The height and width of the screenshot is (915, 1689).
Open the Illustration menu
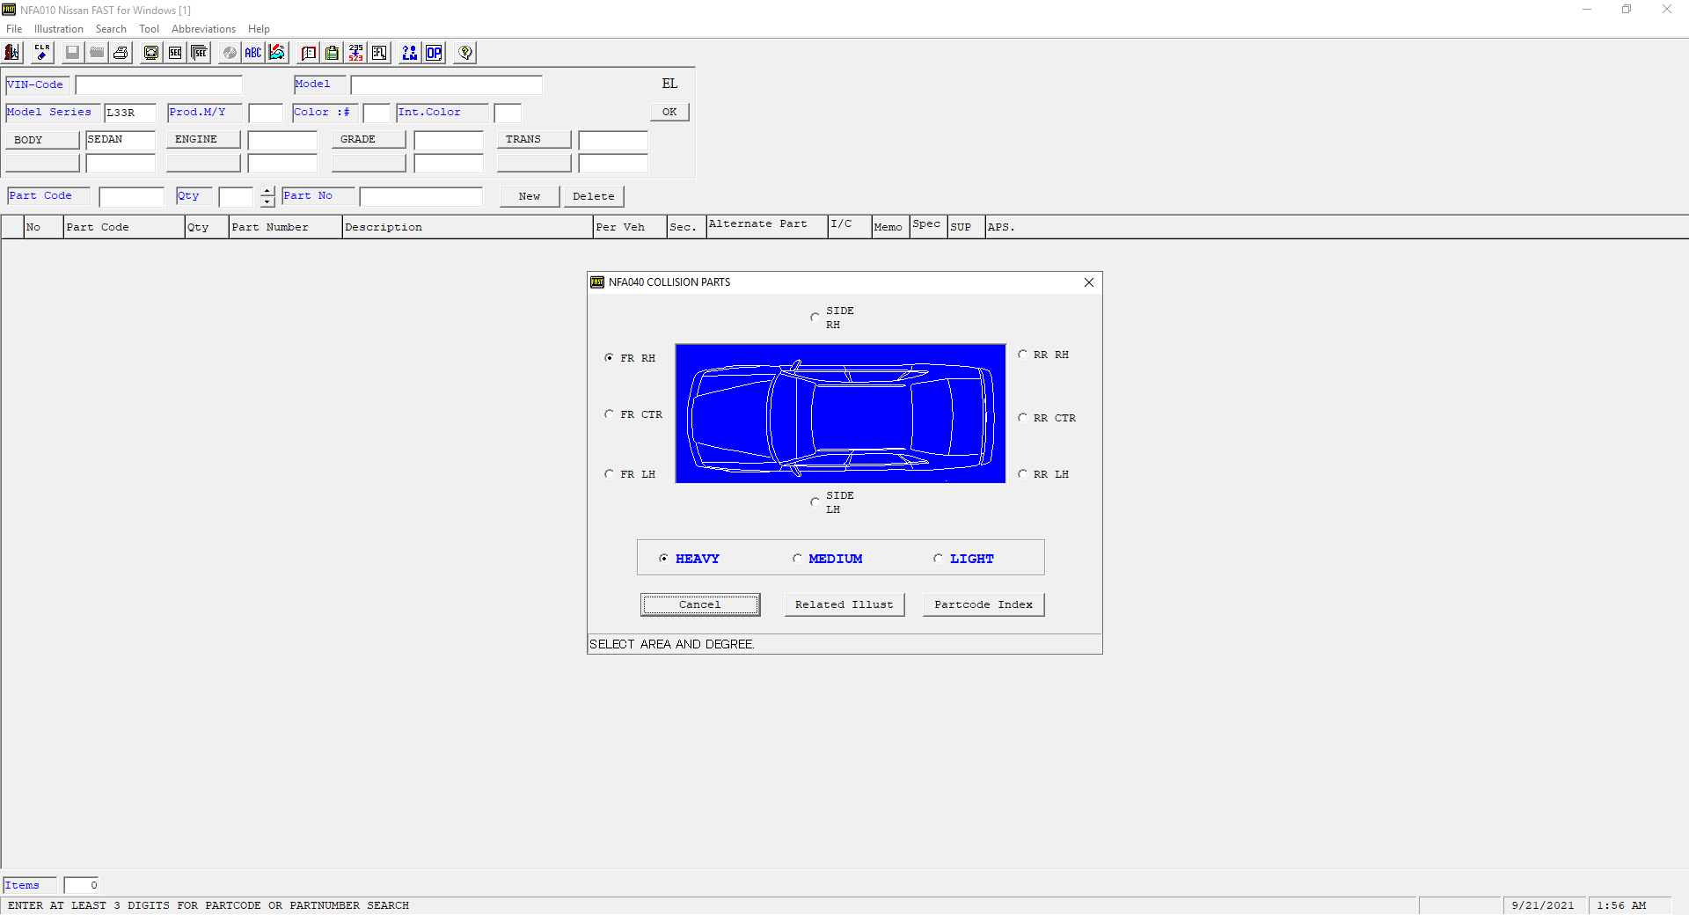(58, 29)
